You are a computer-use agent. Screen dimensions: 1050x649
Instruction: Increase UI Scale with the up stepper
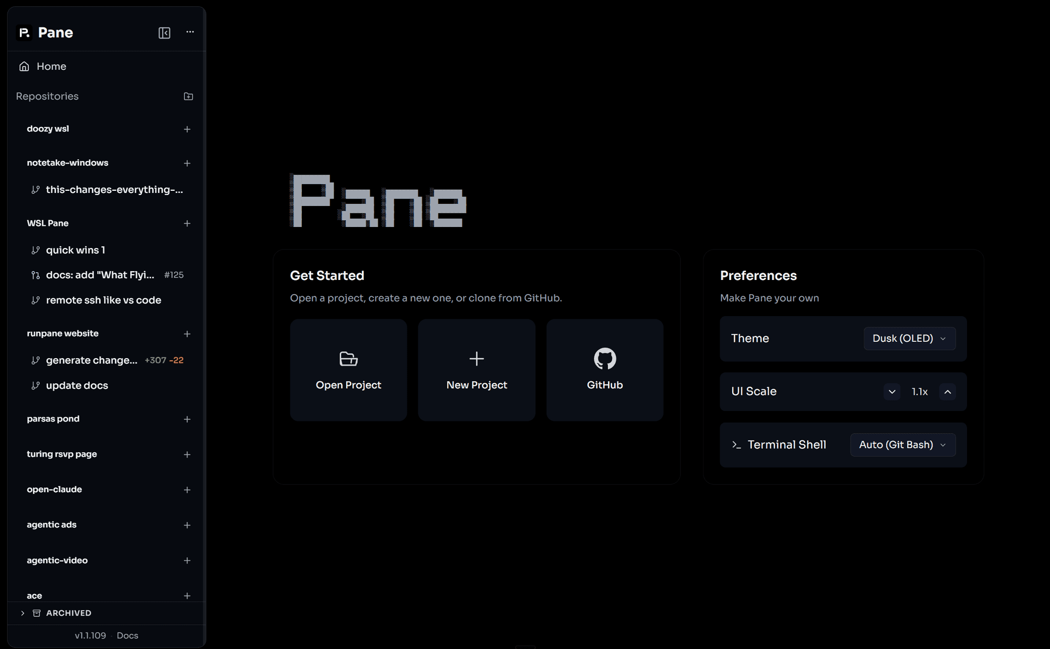pos(948,392)
